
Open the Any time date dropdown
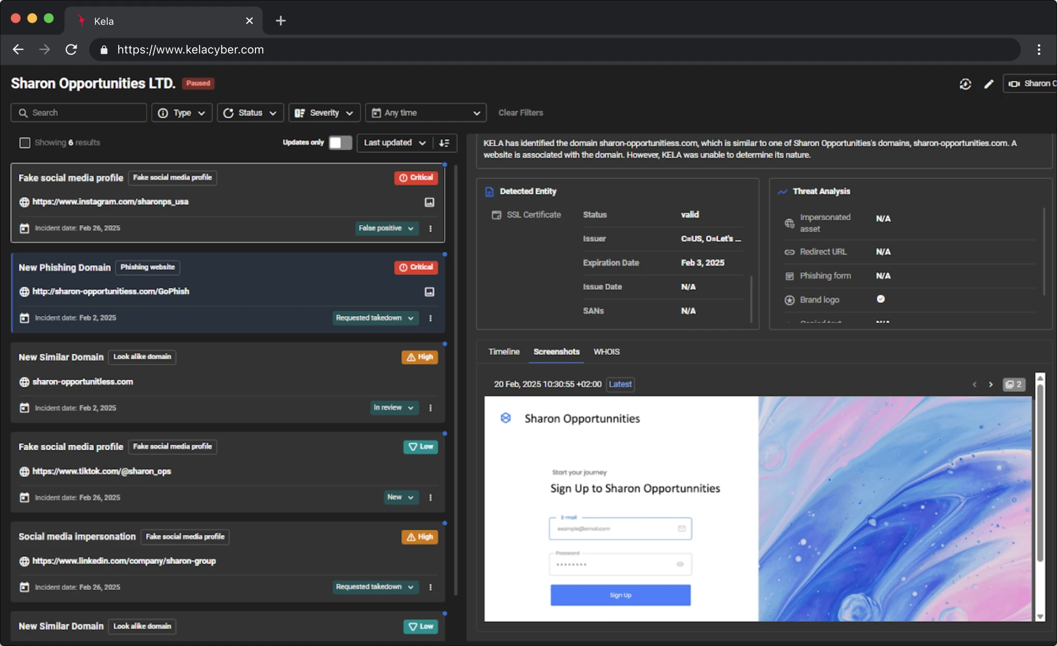(426, 113)
